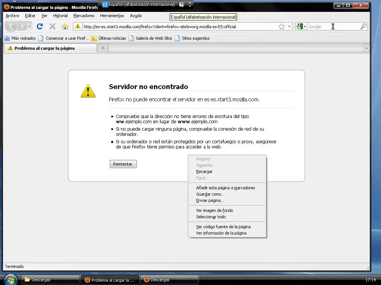Click the Windows Start orb button
This screenshot has height=285, width=381.
pos(10,280)
